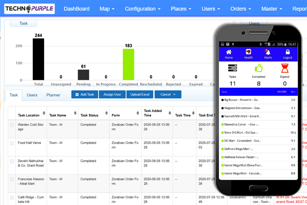Tap the Expired hourglass icon

[x=284, y=68]
